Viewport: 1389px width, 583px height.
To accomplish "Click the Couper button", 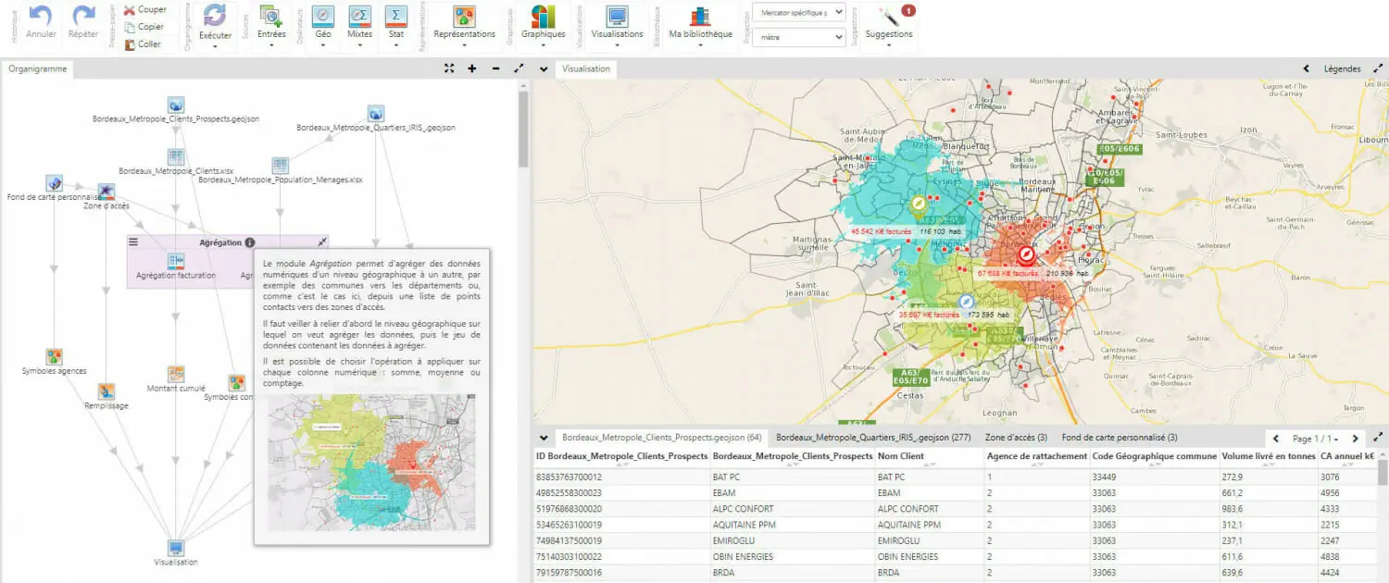I will pyautogui.click(x=145, y=9).
